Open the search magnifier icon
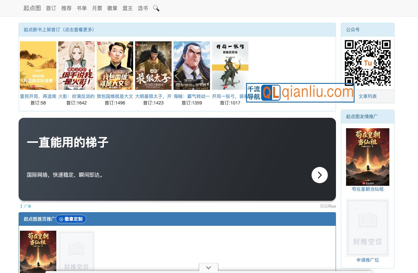This screenshot has height=273, width=418. 156,8
